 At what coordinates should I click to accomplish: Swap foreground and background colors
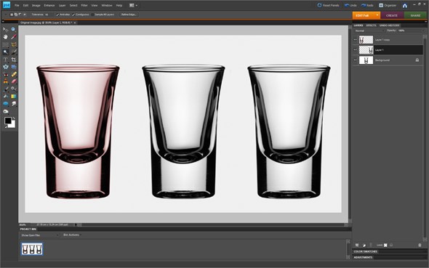14,118
